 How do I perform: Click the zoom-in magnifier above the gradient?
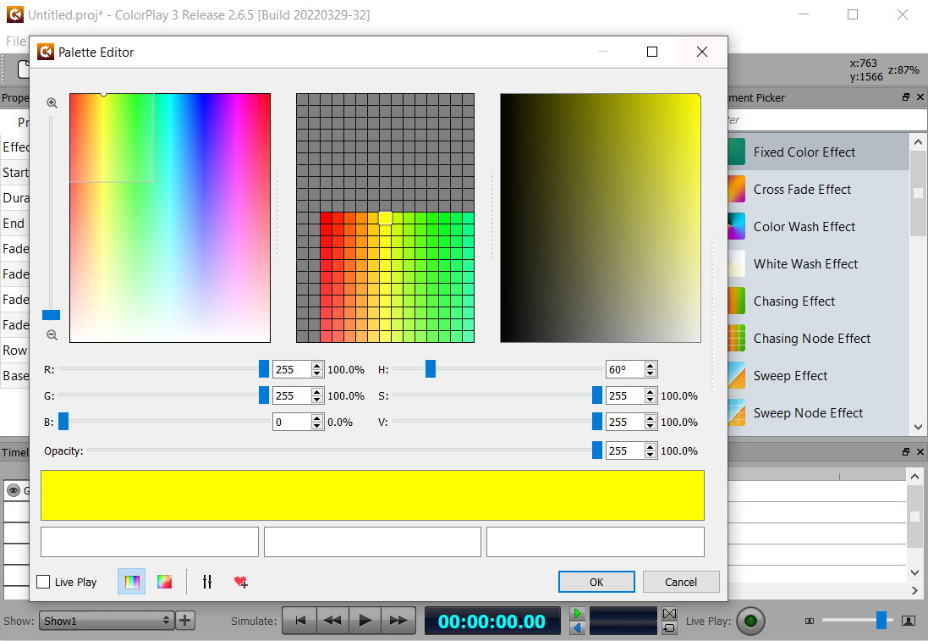[52, 102]
